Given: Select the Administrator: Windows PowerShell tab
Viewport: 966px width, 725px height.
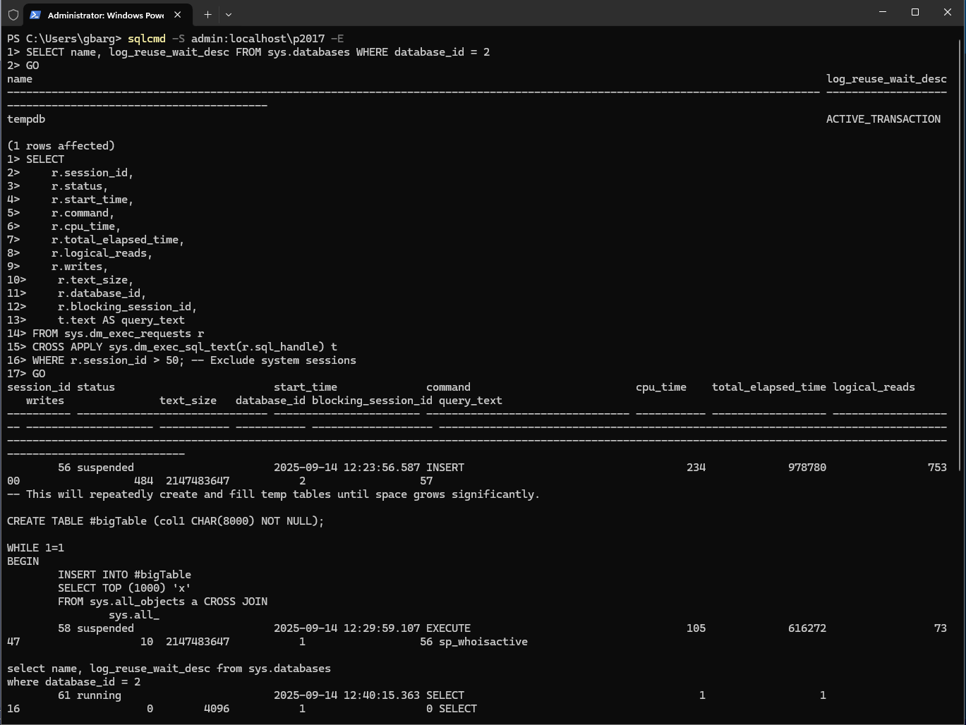Looking at the screenshot, I should (106, 15).
